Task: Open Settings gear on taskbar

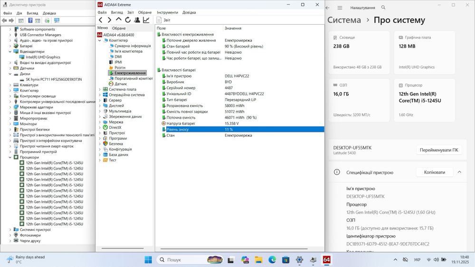Action: (x=299, y=260)
